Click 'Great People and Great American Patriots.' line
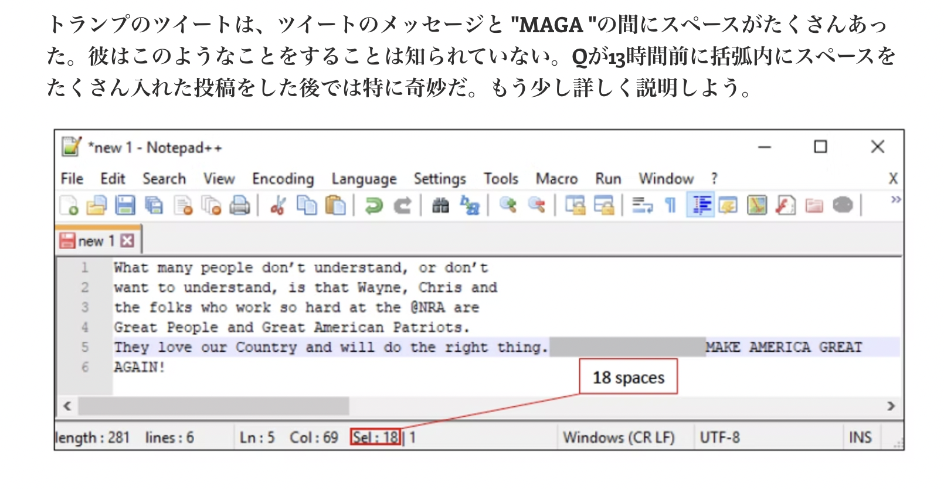Screen dimensions: 944x489 291,327
